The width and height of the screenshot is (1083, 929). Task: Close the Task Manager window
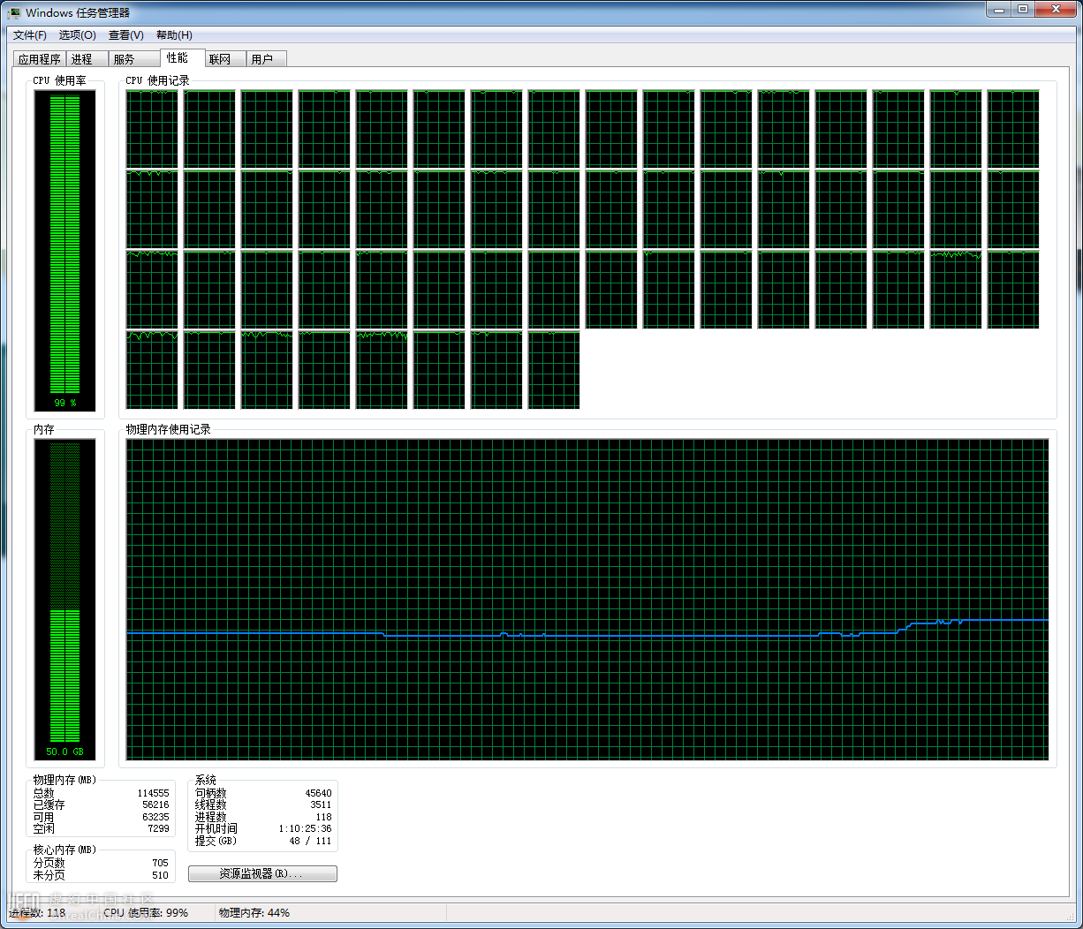point(1056,10)
